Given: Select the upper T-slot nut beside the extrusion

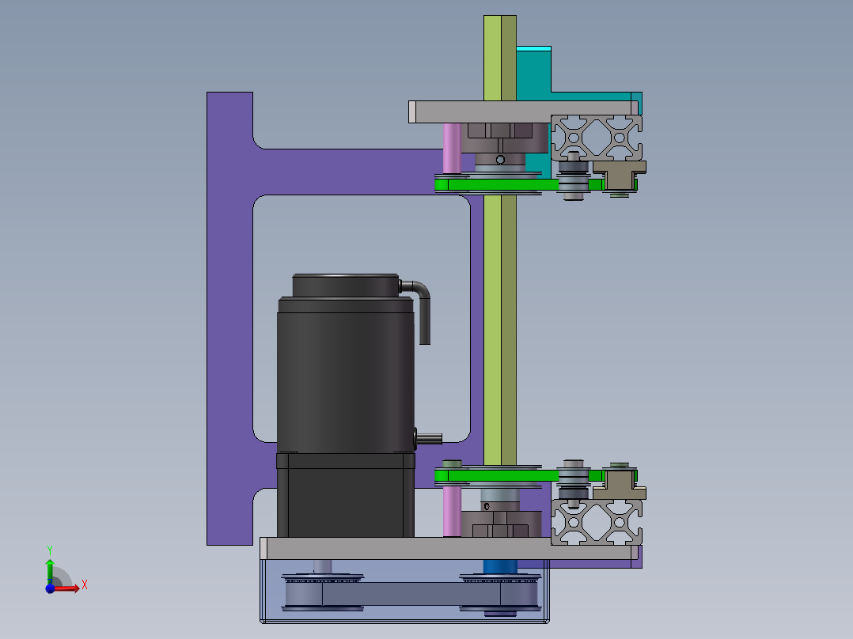Looking at the screenshot, I should (619, 176).
